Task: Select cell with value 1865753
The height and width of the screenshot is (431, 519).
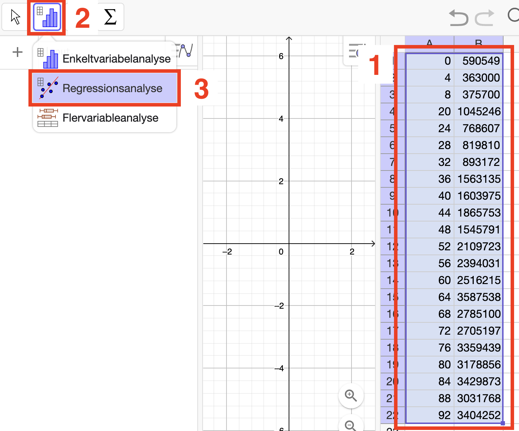Action: tap(478, 213)
